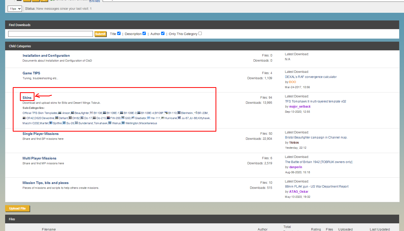Click the Bf-109E-3 plane thumbnail icon
This screenshot has width=404, height=231.
pos(122,113)
